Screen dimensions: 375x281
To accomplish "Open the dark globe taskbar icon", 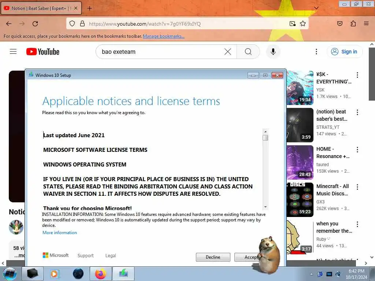I will click(78, 274).
